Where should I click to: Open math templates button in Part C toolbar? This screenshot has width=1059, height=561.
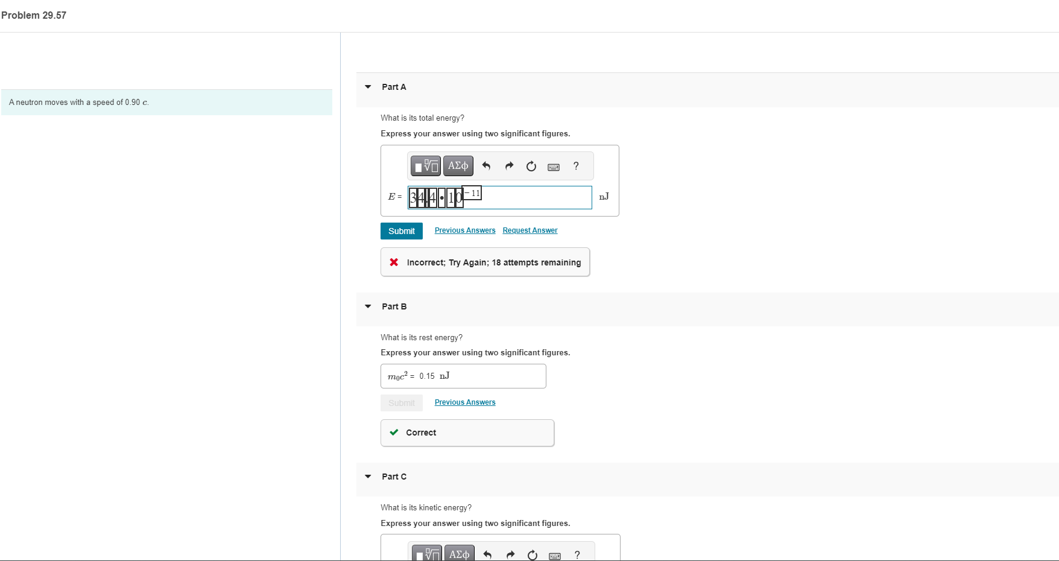tap(427, 554)
